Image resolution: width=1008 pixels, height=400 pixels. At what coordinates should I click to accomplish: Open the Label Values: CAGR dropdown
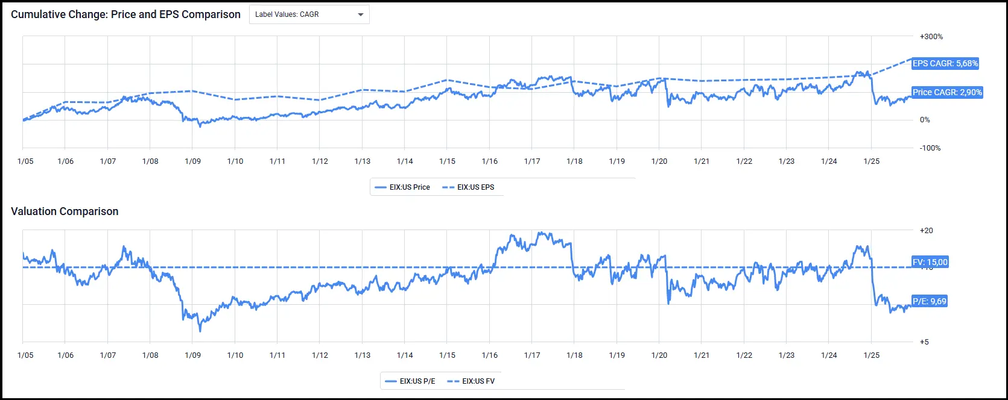click(x=308, y=14)
